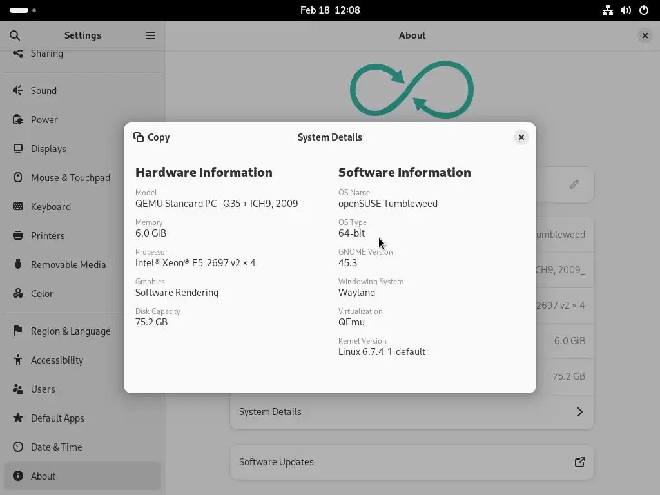
Task: Click the Hardware Information heading
Action: point(204,172)
